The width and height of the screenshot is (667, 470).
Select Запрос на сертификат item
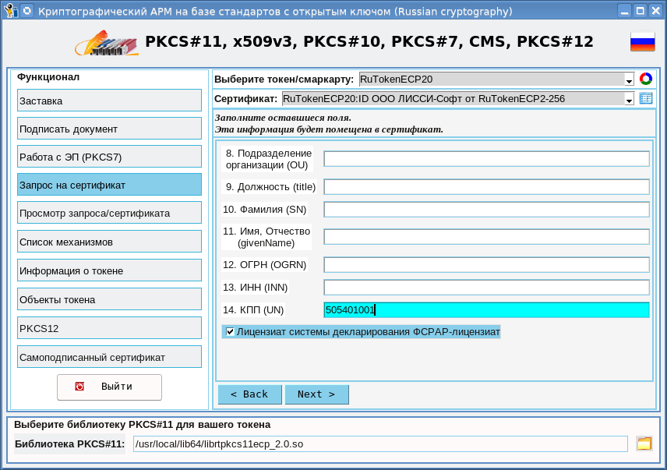[x=109, y=185]
